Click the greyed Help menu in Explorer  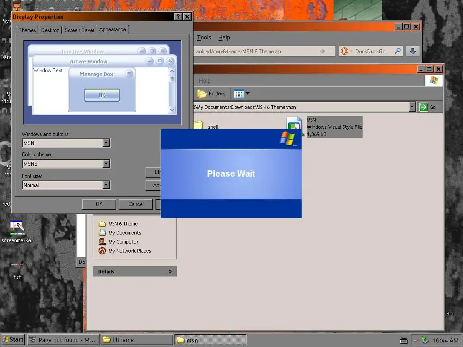[x=204, y=81]
